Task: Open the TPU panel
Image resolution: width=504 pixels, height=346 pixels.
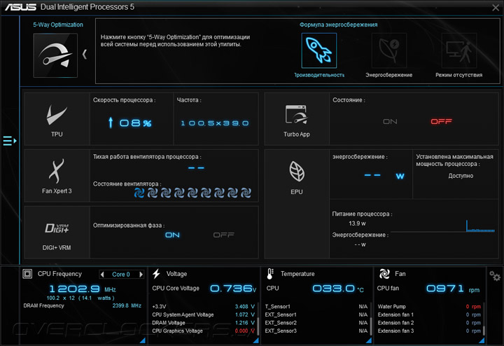Action: tap(57, 119)
